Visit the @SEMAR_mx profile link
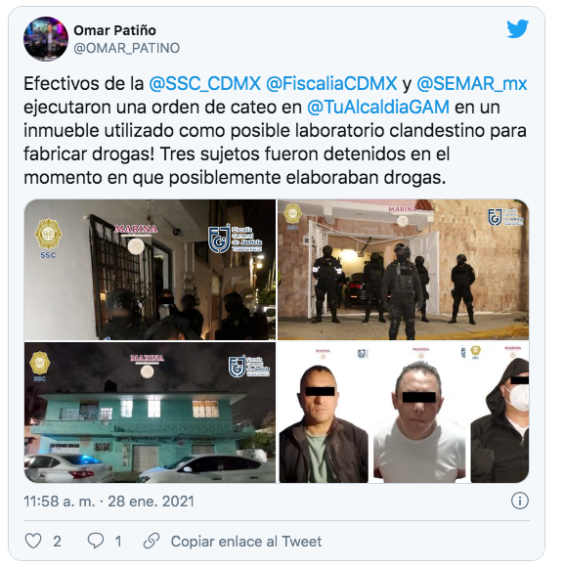The width and height of the screenshot is (564, 568). pyautogui.click(x=472, y=84)
